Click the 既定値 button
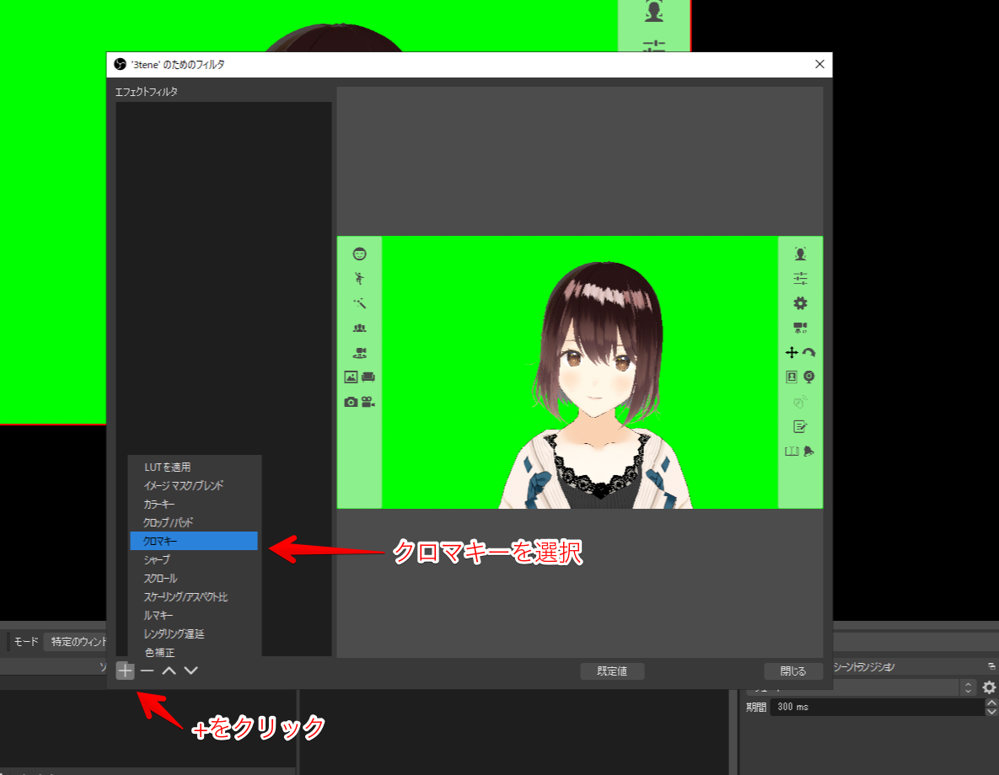This screenshot has width=999, height=775. click(x=612, y=671)
